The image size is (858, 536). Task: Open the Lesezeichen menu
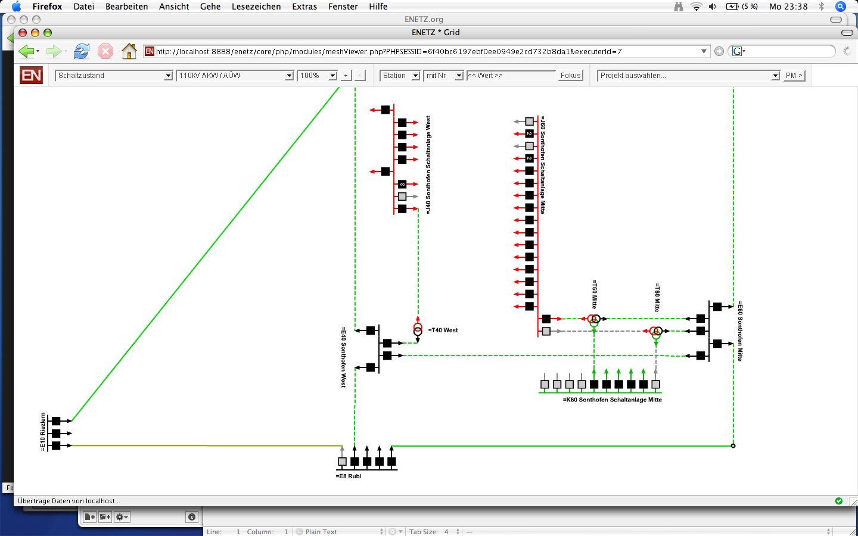coord(256,7)
